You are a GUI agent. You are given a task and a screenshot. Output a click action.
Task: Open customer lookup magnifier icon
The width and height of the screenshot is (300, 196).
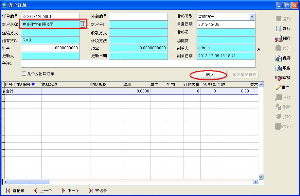click(x=82, y=24)
